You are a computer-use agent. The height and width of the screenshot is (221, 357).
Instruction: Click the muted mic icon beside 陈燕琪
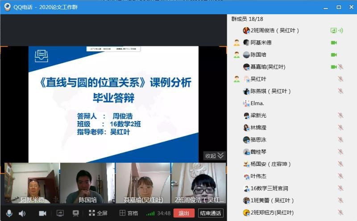340,91
